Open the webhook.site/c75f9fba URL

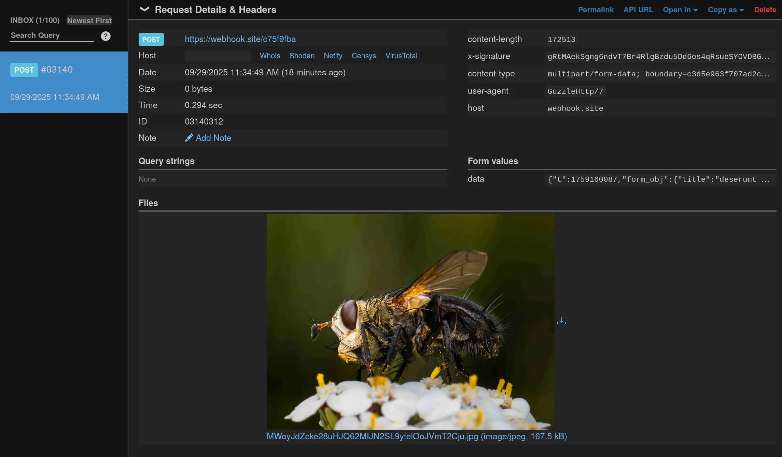[240, 39]
